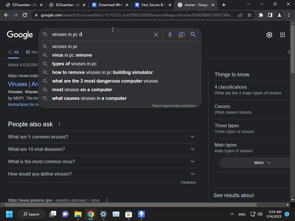Open 'Main types' in Things to know

coord(252,148)
